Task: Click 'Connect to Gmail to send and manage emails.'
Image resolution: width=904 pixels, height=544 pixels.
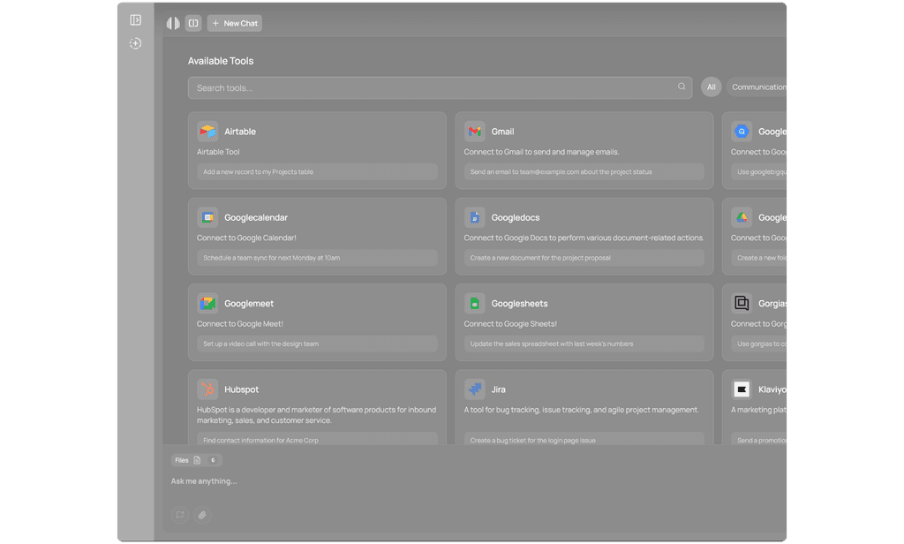Action: point(541,152)
